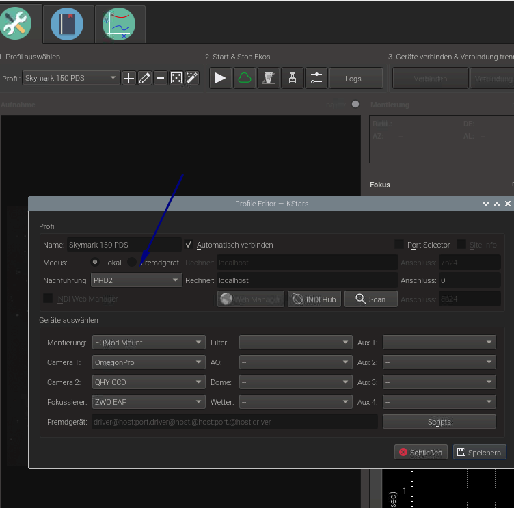Shade the Profile Editor window with down chevron
Viewport: 514px width, 508px height.
[x=486, y=204]
